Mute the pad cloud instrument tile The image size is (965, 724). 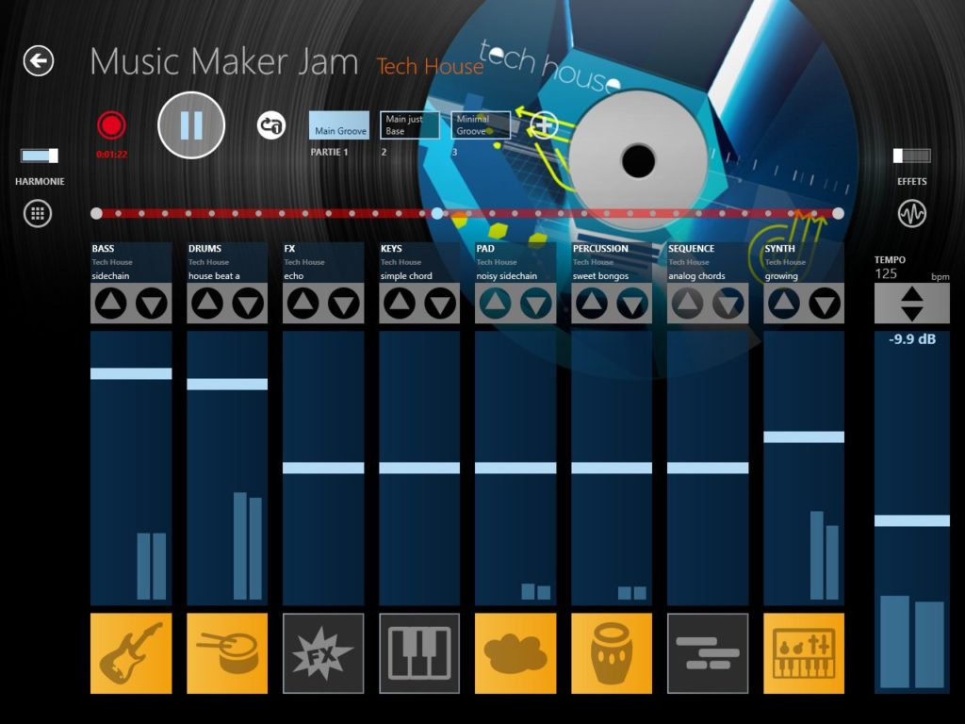(x=515, y=653)
